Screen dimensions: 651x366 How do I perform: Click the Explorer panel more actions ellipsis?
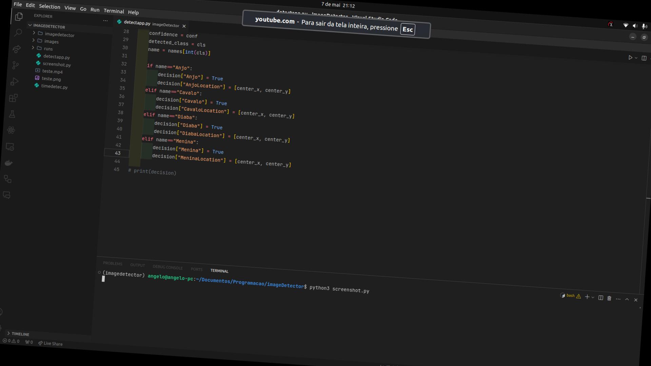105,21
